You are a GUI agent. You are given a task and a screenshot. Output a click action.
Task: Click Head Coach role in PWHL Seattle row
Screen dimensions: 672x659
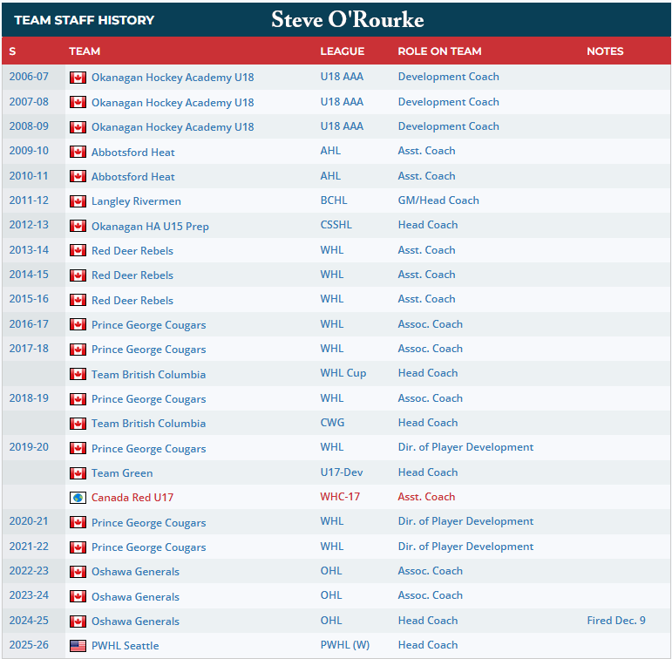point(428,645)
